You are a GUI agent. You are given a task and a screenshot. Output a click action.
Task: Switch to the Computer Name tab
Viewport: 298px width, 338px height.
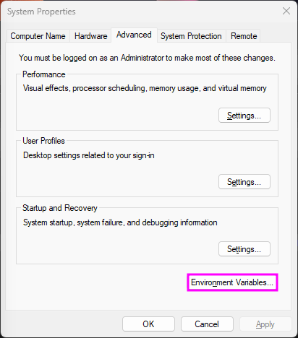[x=38, y=36]
